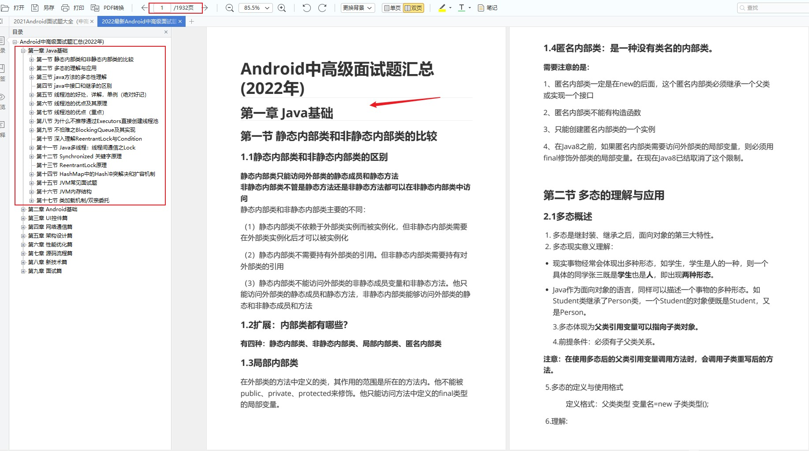Select the 2022最新Android中高级面试题 tab
Image resolution: width=809 pixels, height=451 pixels.
tap(139, 21)
